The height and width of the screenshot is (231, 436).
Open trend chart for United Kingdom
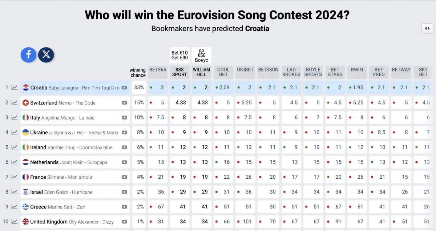15,222
